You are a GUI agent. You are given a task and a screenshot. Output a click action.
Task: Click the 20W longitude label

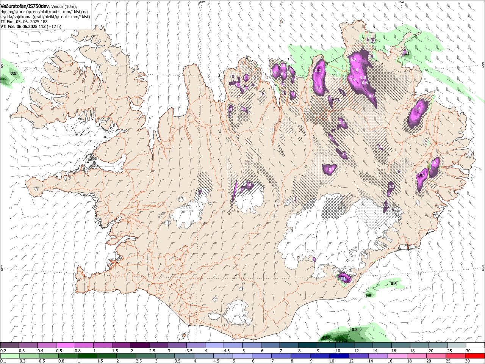[202, 2]
